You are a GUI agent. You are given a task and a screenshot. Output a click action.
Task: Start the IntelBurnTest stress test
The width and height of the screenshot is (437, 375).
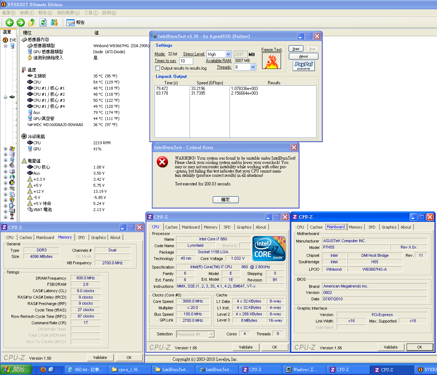[296, 49]
